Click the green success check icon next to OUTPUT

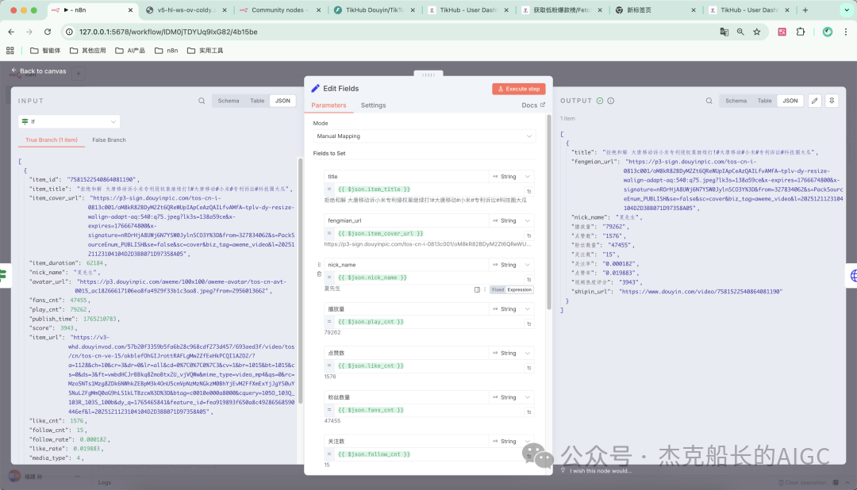click(600, 101)
